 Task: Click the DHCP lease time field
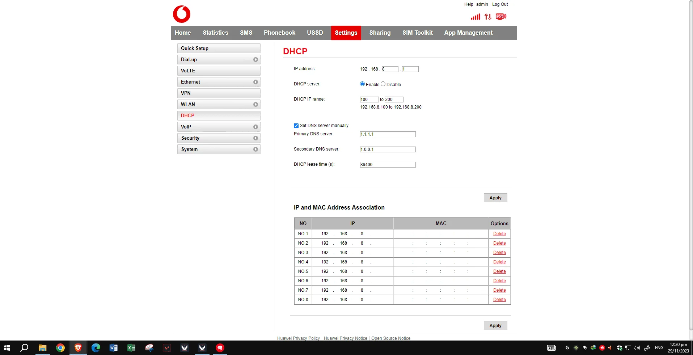tap(388, 165)
